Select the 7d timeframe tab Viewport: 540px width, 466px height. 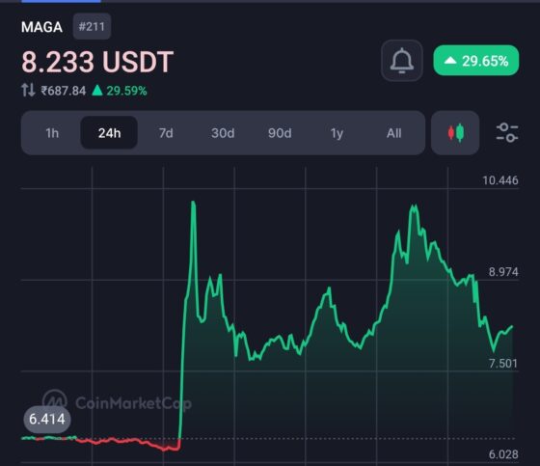click(166, 133)
